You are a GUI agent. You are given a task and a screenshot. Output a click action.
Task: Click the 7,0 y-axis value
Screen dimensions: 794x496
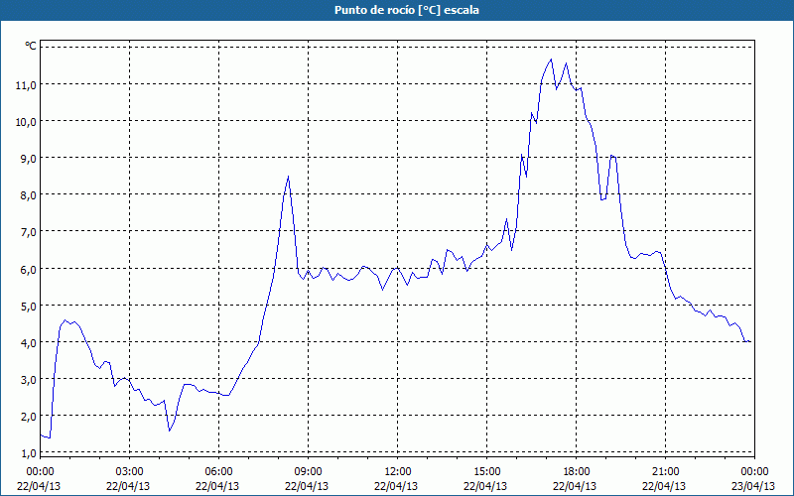pyautogui.click(x=28, y=233)
